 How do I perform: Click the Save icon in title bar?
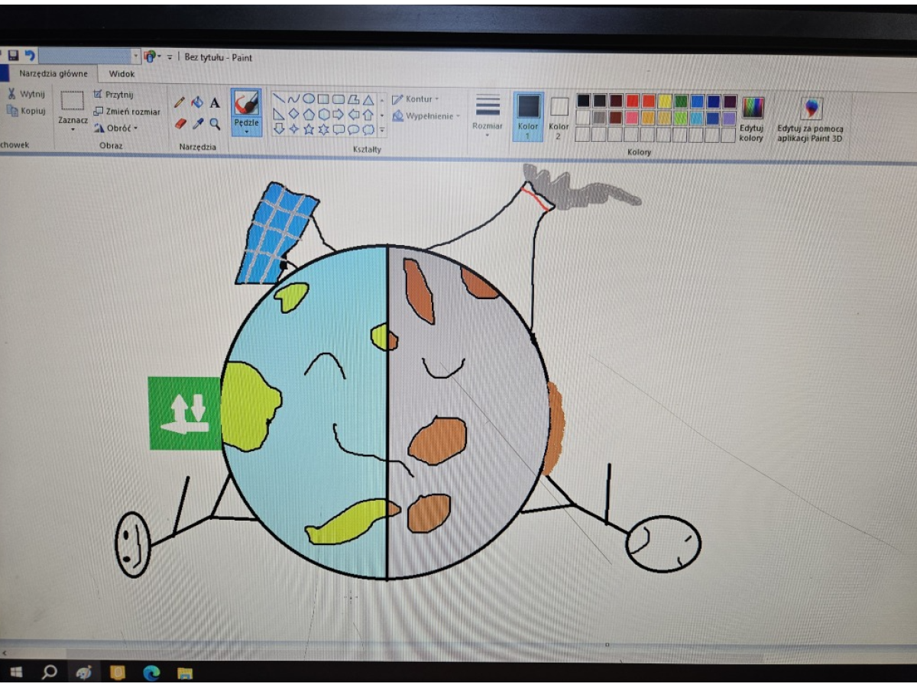coord(13,56)
